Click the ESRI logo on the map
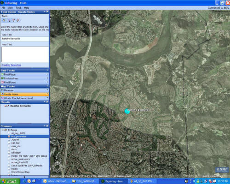Viewport: 230px width, 184px height. (x=222, y=170)
